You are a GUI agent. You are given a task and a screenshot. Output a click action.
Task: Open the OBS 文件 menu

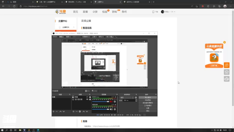click(x=55, y=37)
